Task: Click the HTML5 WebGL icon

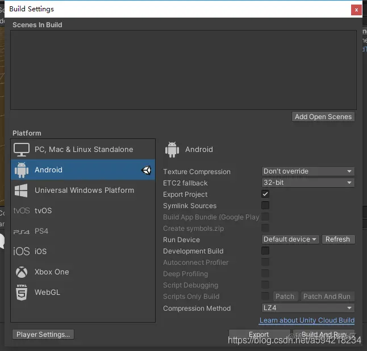Action: [22, 293]
